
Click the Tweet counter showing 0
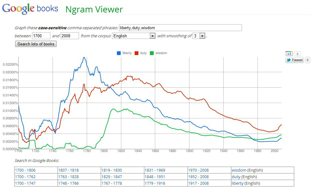(x=307, y=60)
